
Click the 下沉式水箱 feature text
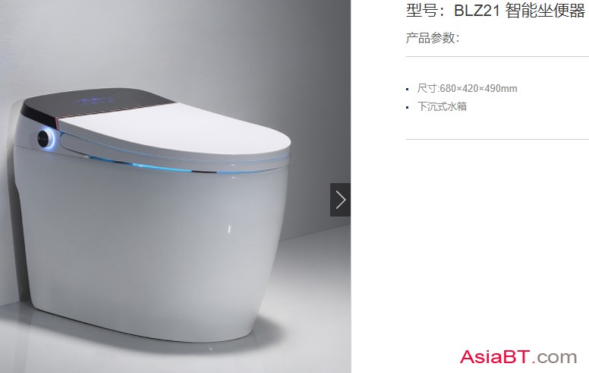click(442, 107)
